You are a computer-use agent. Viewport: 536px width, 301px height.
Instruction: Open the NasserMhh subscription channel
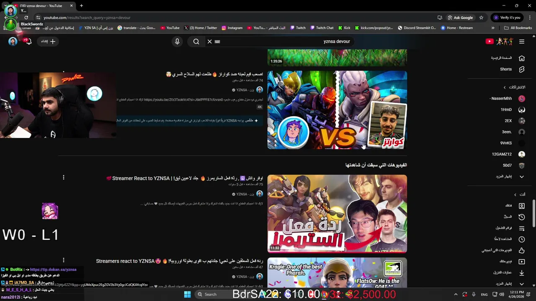508,99
